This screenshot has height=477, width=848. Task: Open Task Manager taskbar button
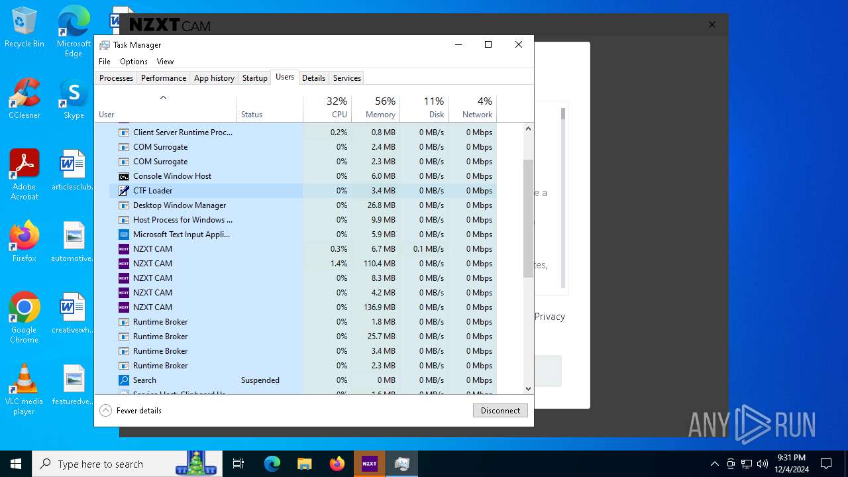pos(401,464)
